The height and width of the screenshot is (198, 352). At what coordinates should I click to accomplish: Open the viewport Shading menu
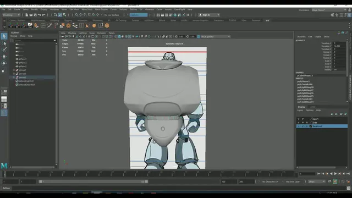[x=72, y=33]
